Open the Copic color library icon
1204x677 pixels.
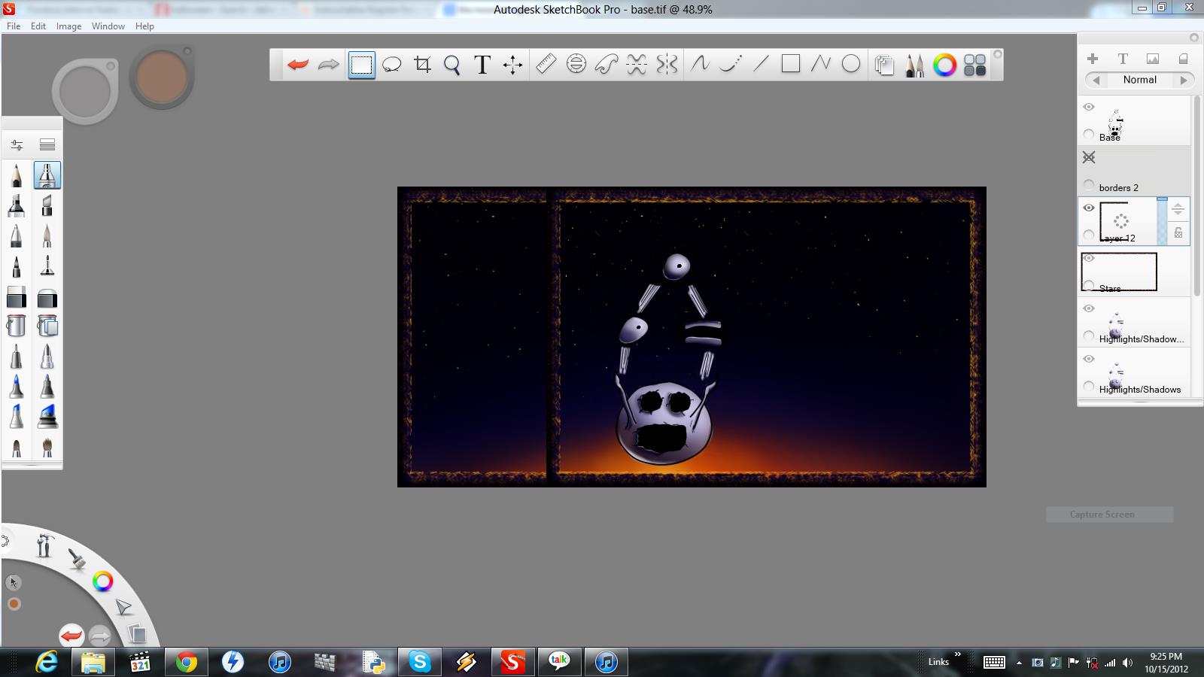click(975, 65)
